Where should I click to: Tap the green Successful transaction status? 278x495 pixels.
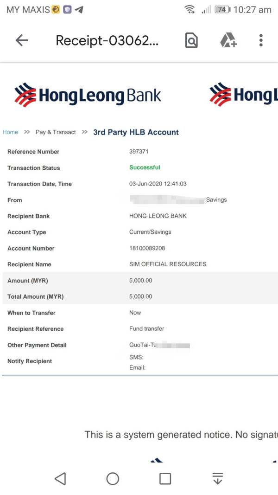[145, 167]
